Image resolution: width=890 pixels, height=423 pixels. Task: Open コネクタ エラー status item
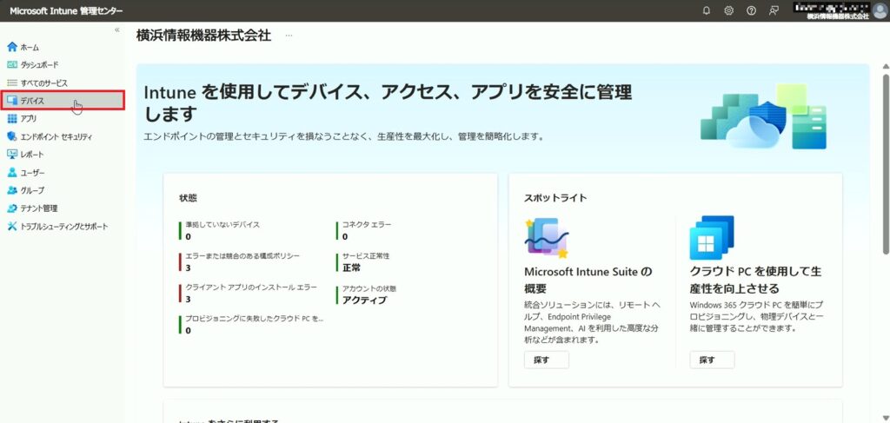click(x=367, y=225)
